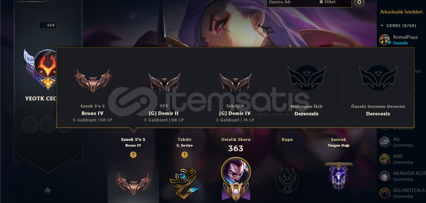Open Arkadaşlık İstekleri friend requests
The height and width of the screenshot is (203, 426).
401,12
